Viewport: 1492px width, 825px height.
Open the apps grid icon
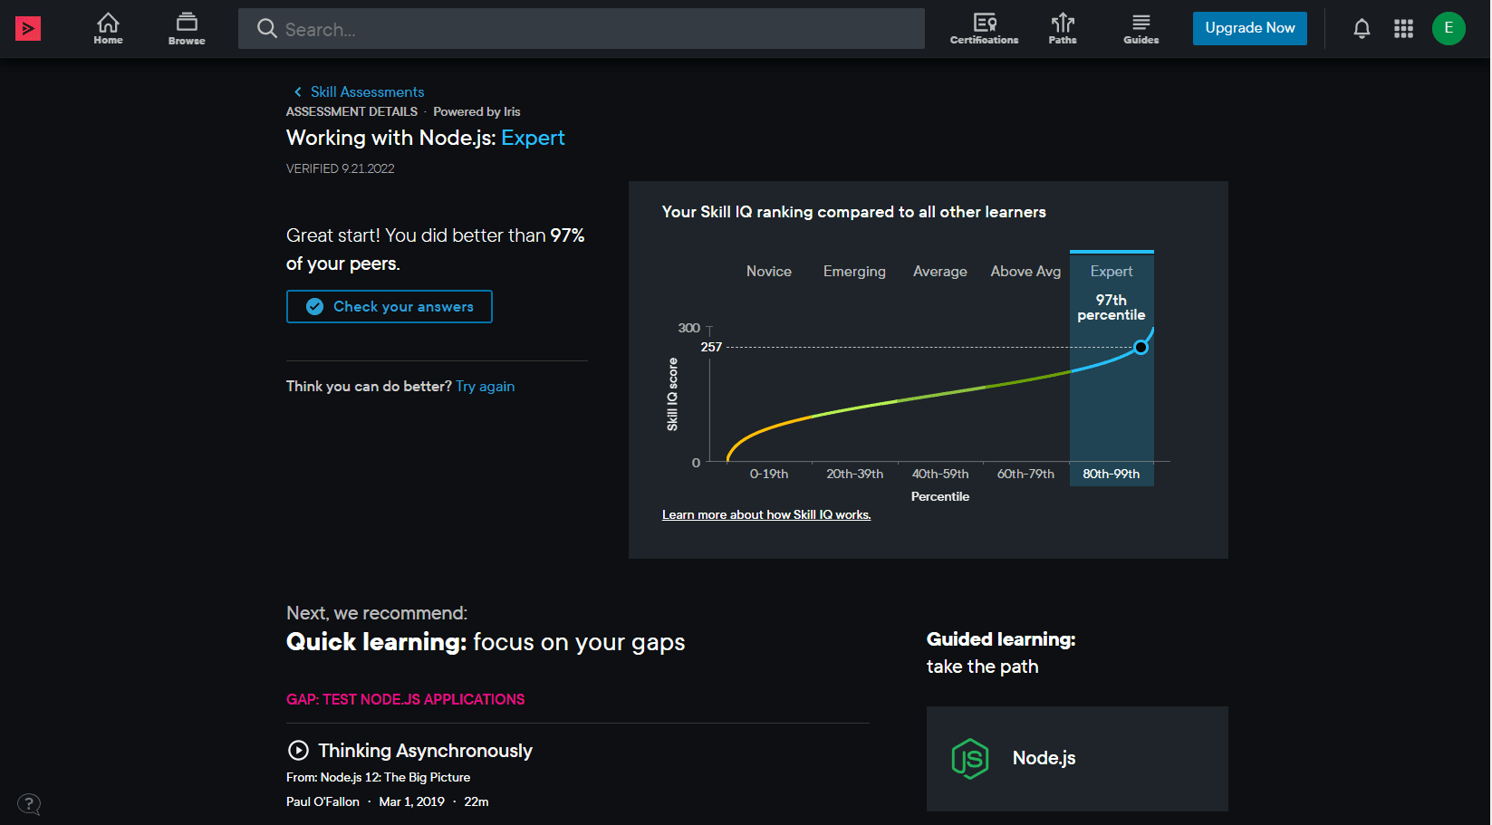[x=1403, y=29]
